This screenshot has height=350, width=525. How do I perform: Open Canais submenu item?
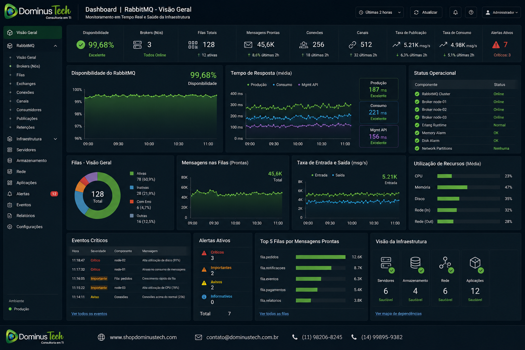tap(23, 101)
